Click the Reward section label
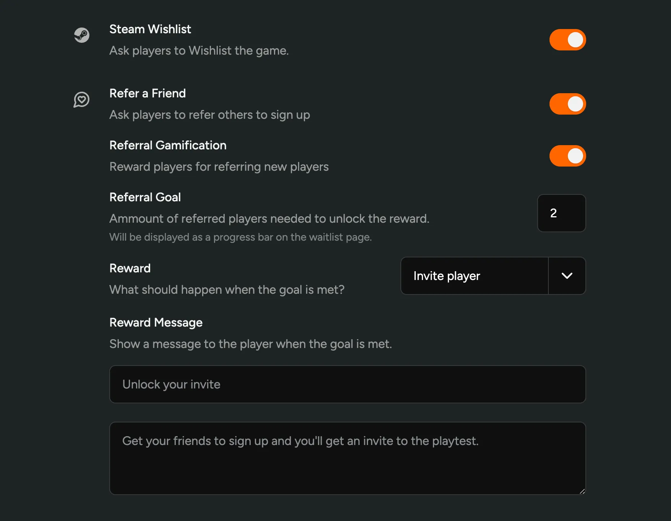Viewport: 671px width, 521px height. click(x=130, y=268)
